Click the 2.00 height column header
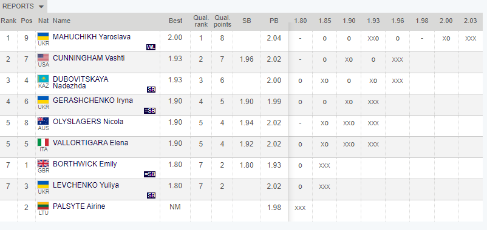 pyautogui.click(x=446, y=21)
